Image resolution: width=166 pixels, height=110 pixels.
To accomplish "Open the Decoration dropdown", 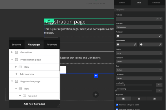I will (x=139, y=78).
